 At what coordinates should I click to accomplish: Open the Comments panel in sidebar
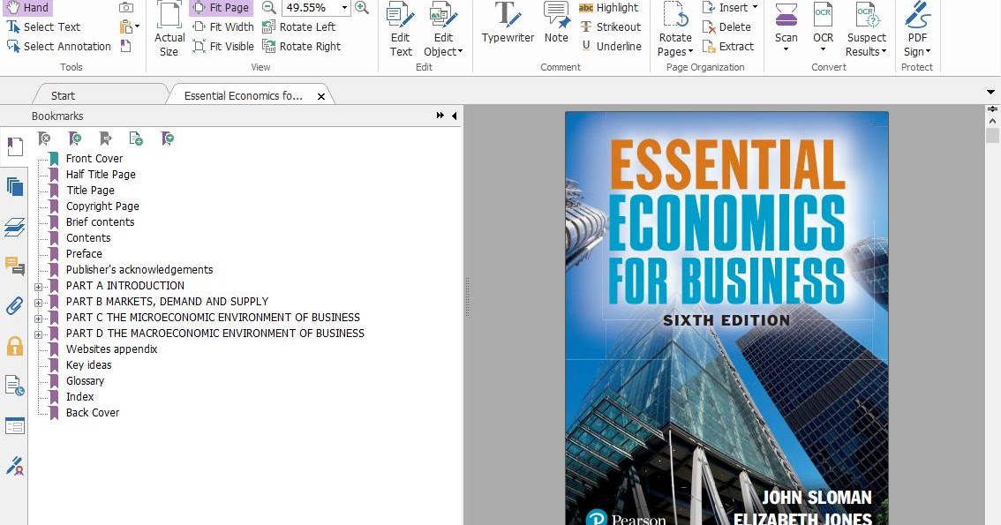point(15,266)
